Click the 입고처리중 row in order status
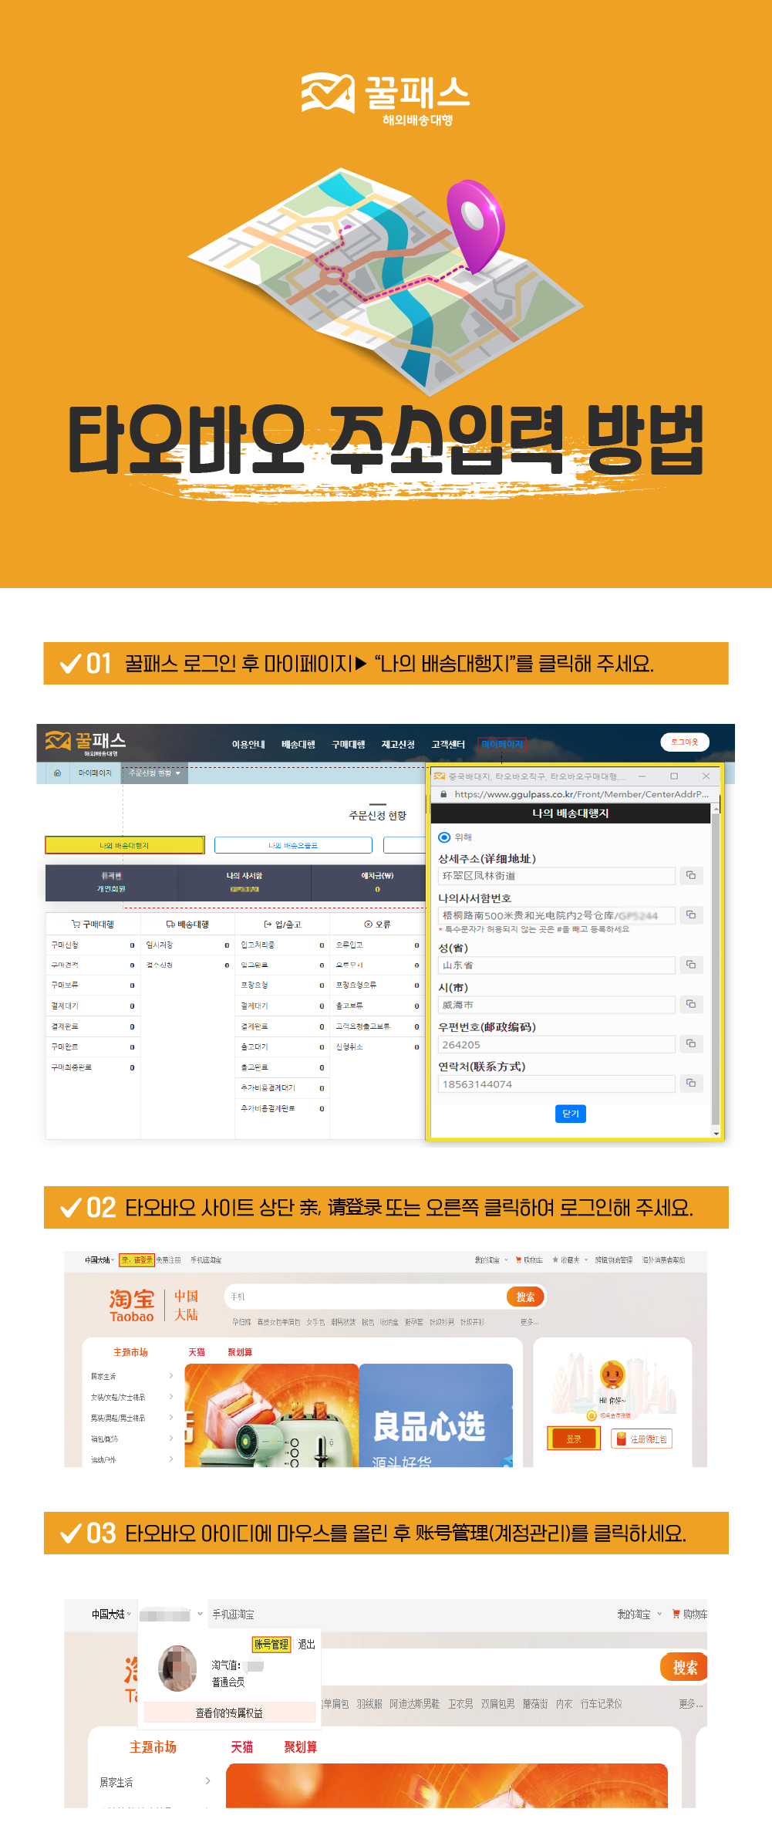The height and width of the screenshot is (1836, 772). [x=282, y=945]
